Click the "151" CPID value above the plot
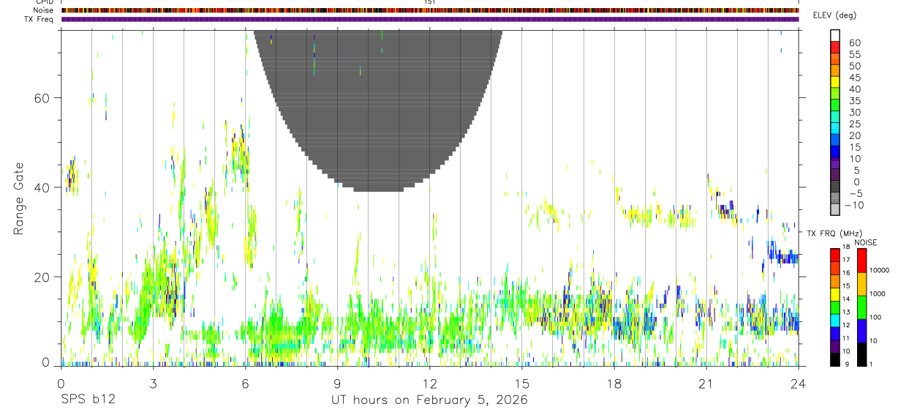The height and width of the screenshot is (415, 898). (430, 2)
